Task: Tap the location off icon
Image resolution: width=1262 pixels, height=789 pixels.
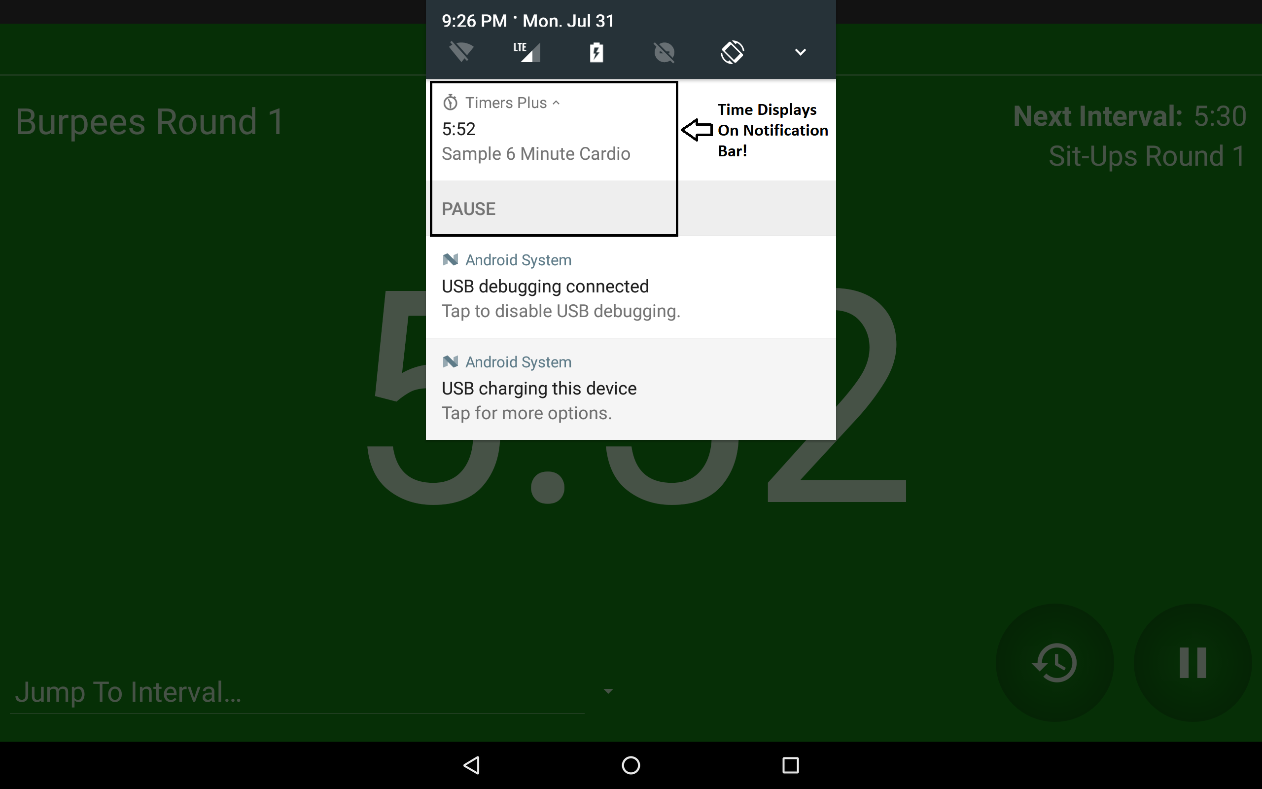Action: 665,52
